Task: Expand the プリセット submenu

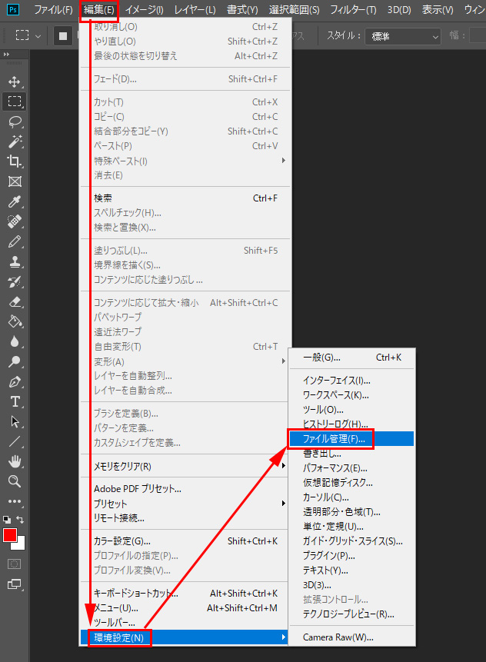Action: pyautogui.click(x=185, y=504)
